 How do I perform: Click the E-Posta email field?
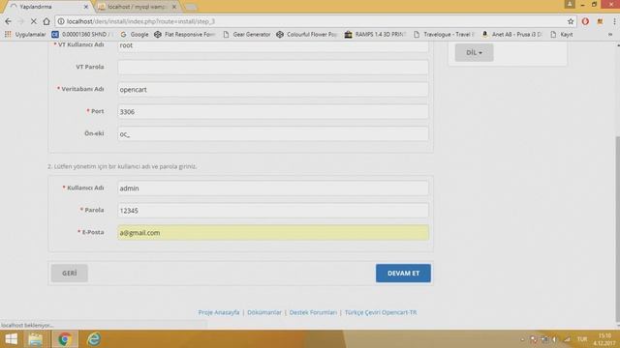coord(273,232)
